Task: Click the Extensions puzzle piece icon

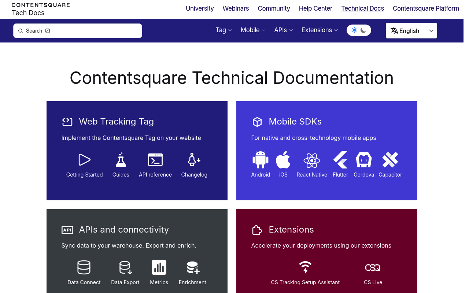Action: (257, 230)
